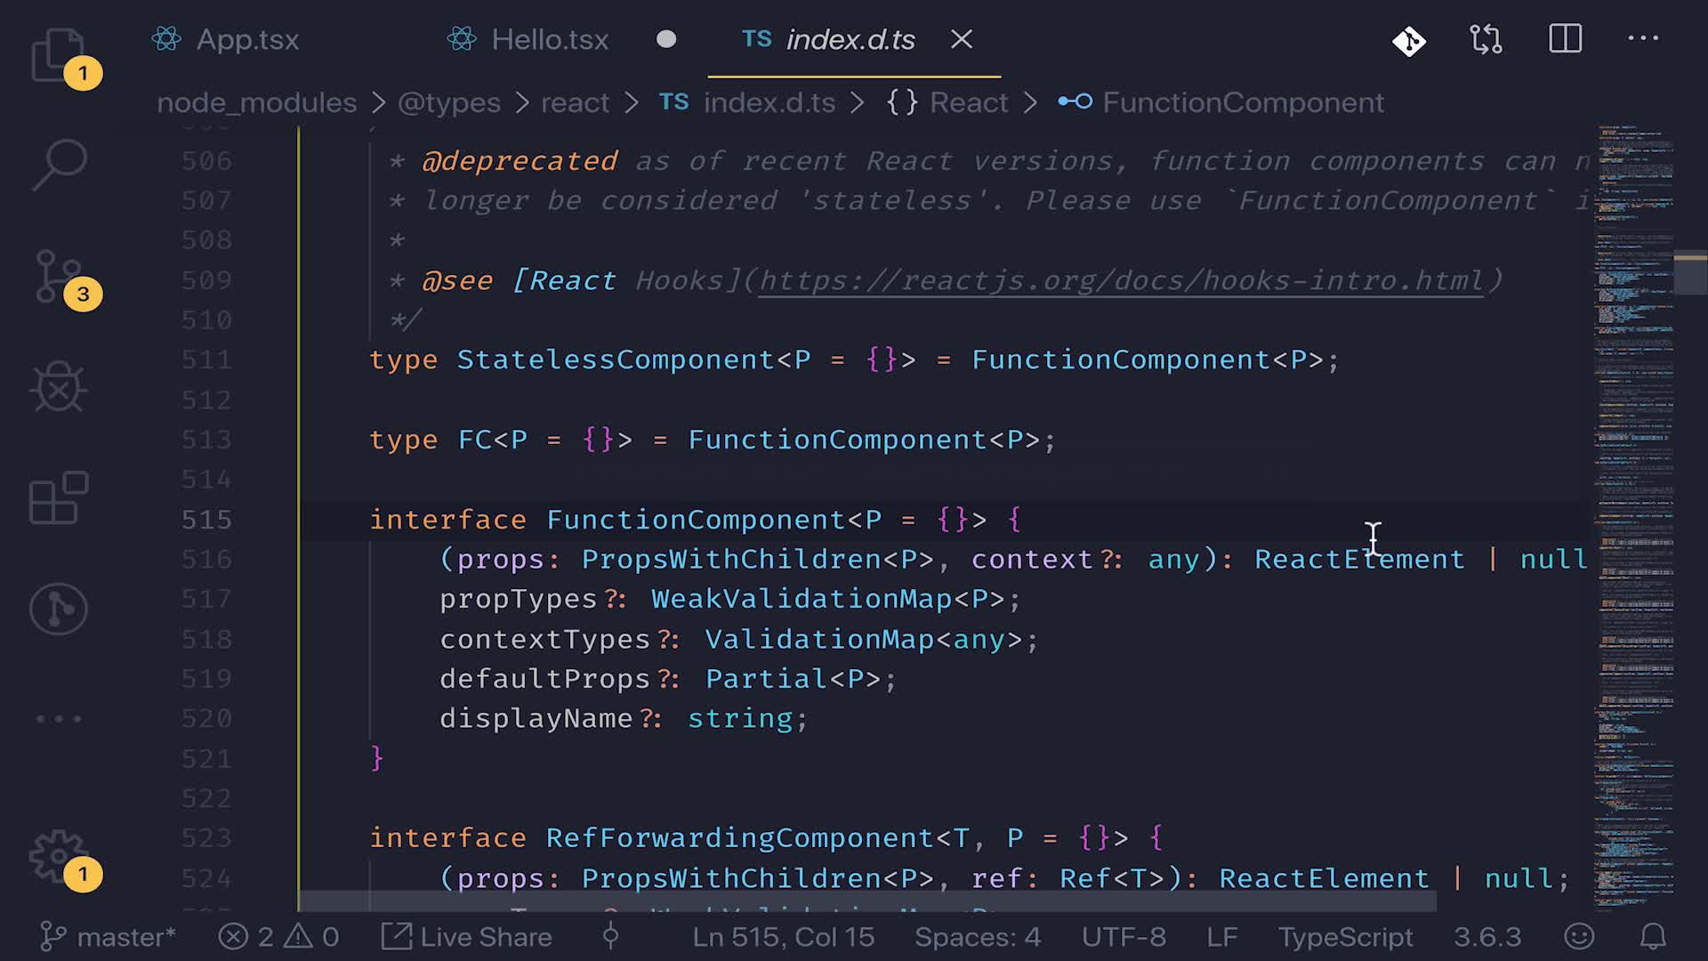Click the git diamond icon in the editor toolbar
Viewport: 1708px width, 961px height.
tap(1409, 41)
